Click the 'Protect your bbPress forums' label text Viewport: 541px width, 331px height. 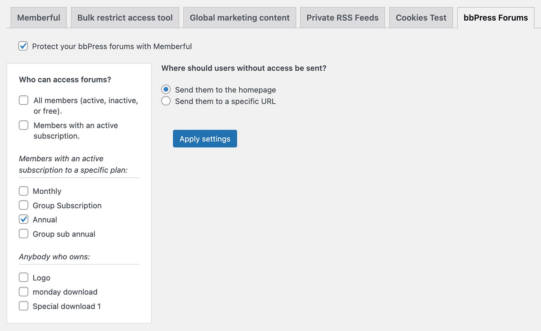click(112, 46)
